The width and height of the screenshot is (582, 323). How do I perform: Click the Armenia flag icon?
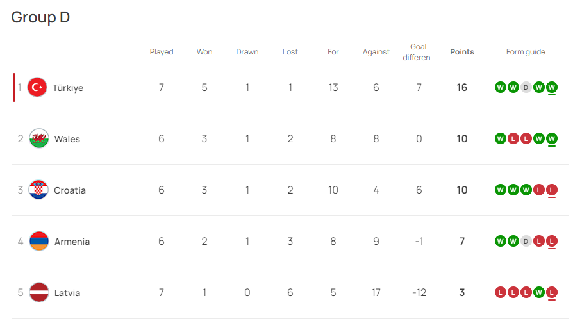pos(39,241)
